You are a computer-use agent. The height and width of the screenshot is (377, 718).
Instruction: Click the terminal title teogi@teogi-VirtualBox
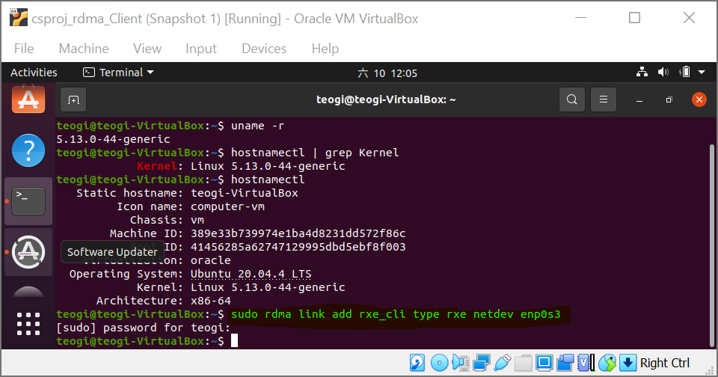click(386, 99)
